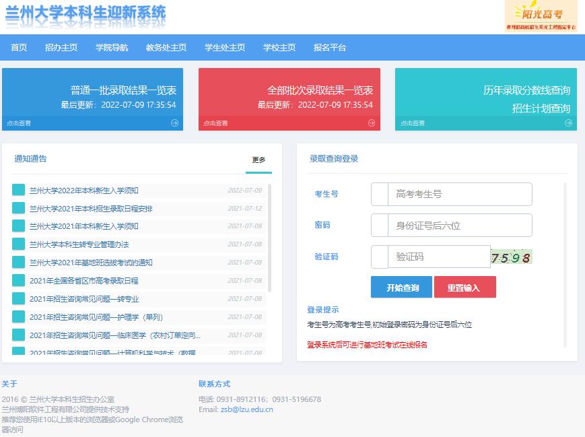
Task: Refresh the captcha image showing 7598
Action: point(511,257)
